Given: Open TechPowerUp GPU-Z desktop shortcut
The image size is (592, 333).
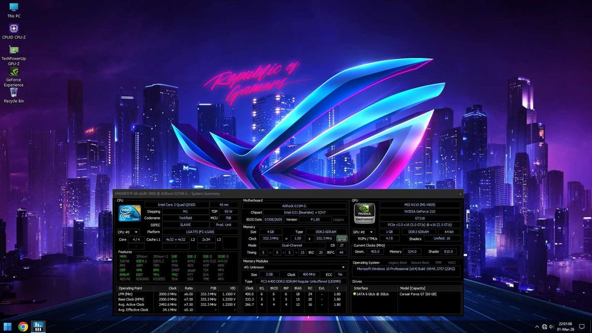Looking at the screenshot, I should [14, 55].
